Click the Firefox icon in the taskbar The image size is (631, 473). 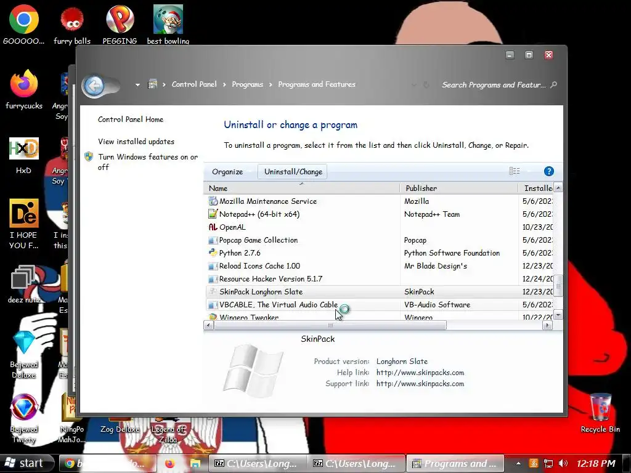click(169, 463)
